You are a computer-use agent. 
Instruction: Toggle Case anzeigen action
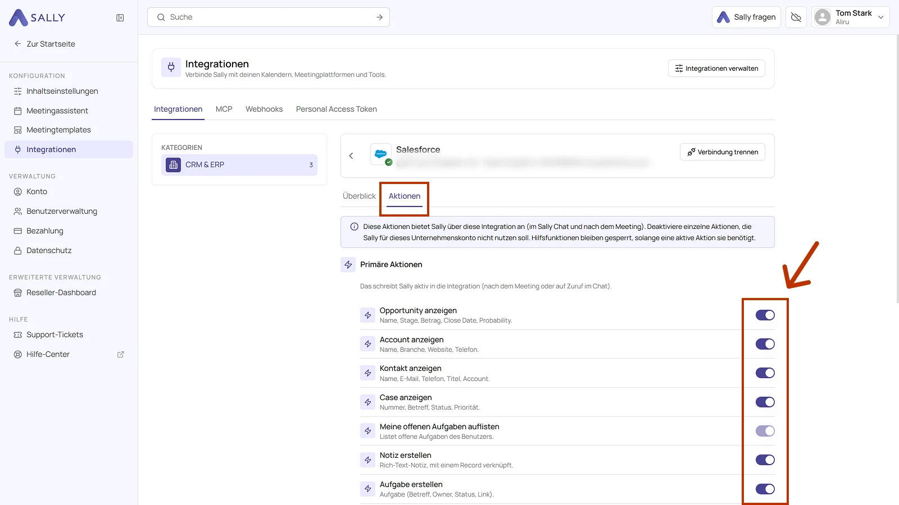click(765, 402)
